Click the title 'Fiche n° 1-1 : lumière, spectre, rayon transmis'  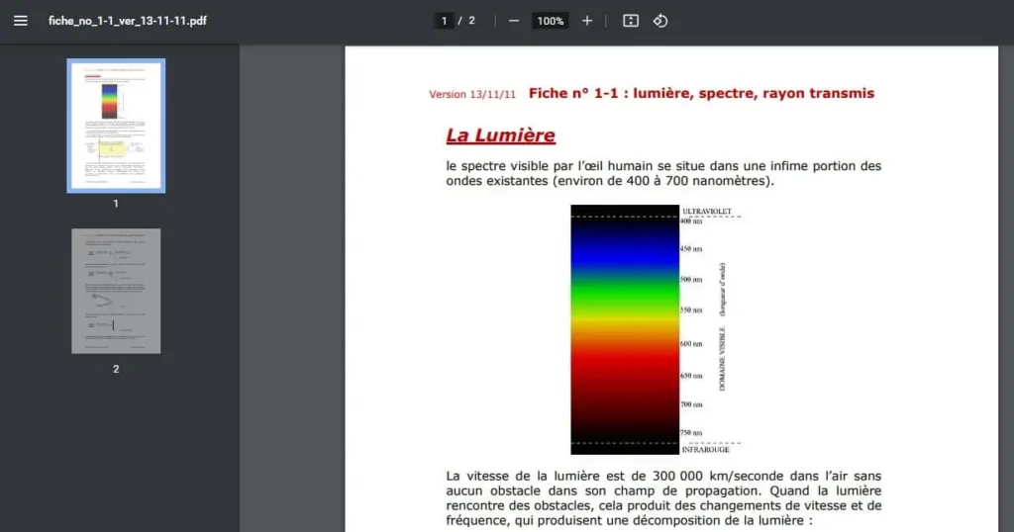click(702, 93)
